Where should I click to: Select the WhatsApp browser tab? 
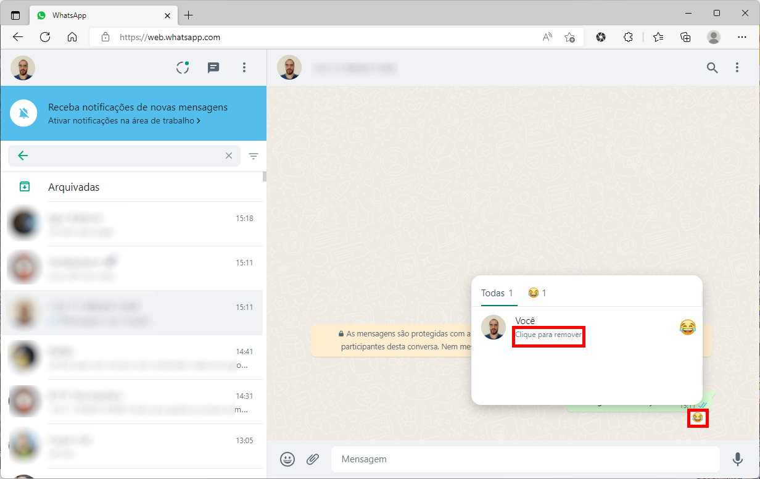coord(103,15)
